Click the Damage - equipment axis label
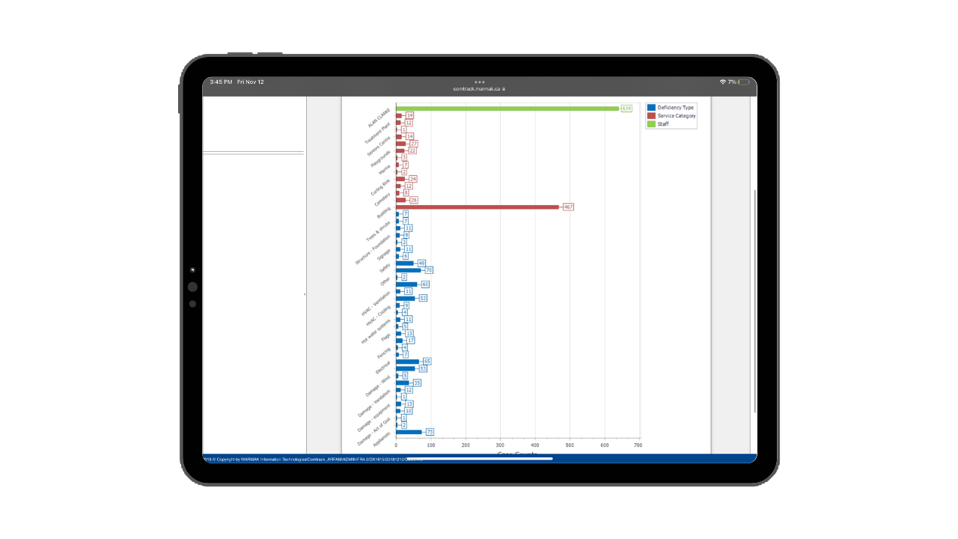 tap(374, 418)
